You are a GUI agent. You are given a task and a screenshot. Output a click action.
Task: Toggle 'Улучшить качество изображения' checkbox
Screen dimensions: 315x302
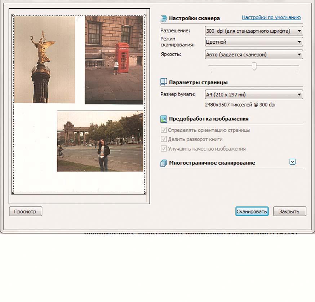click(164, 149)
